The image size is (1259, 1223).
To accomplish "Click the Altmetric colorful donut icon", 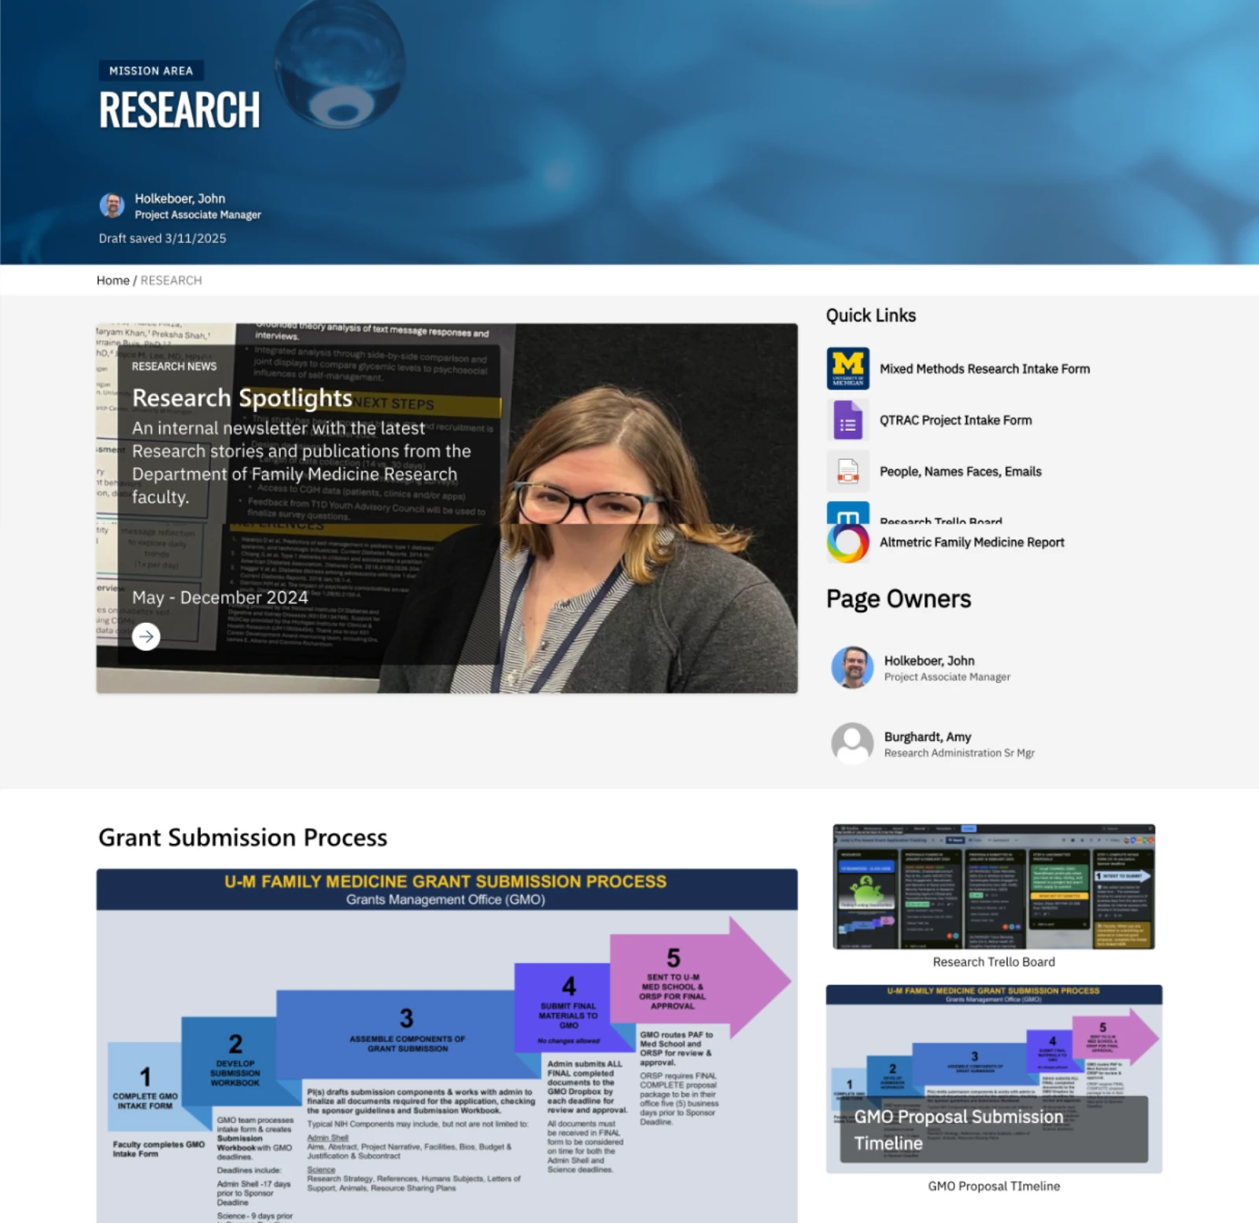I will pyautogui.click(x=847, y=543).
